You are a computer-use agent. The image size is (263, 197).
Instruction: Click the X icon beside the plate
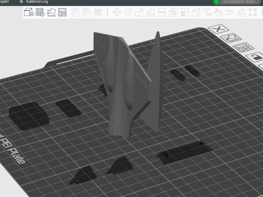(x=218, y=29)
